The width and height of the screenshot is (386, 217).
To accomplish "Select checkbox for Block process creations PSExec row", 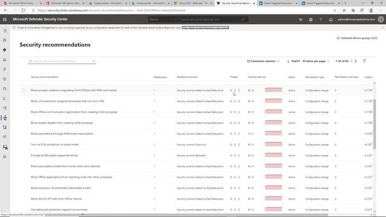I will coord(24,90).
